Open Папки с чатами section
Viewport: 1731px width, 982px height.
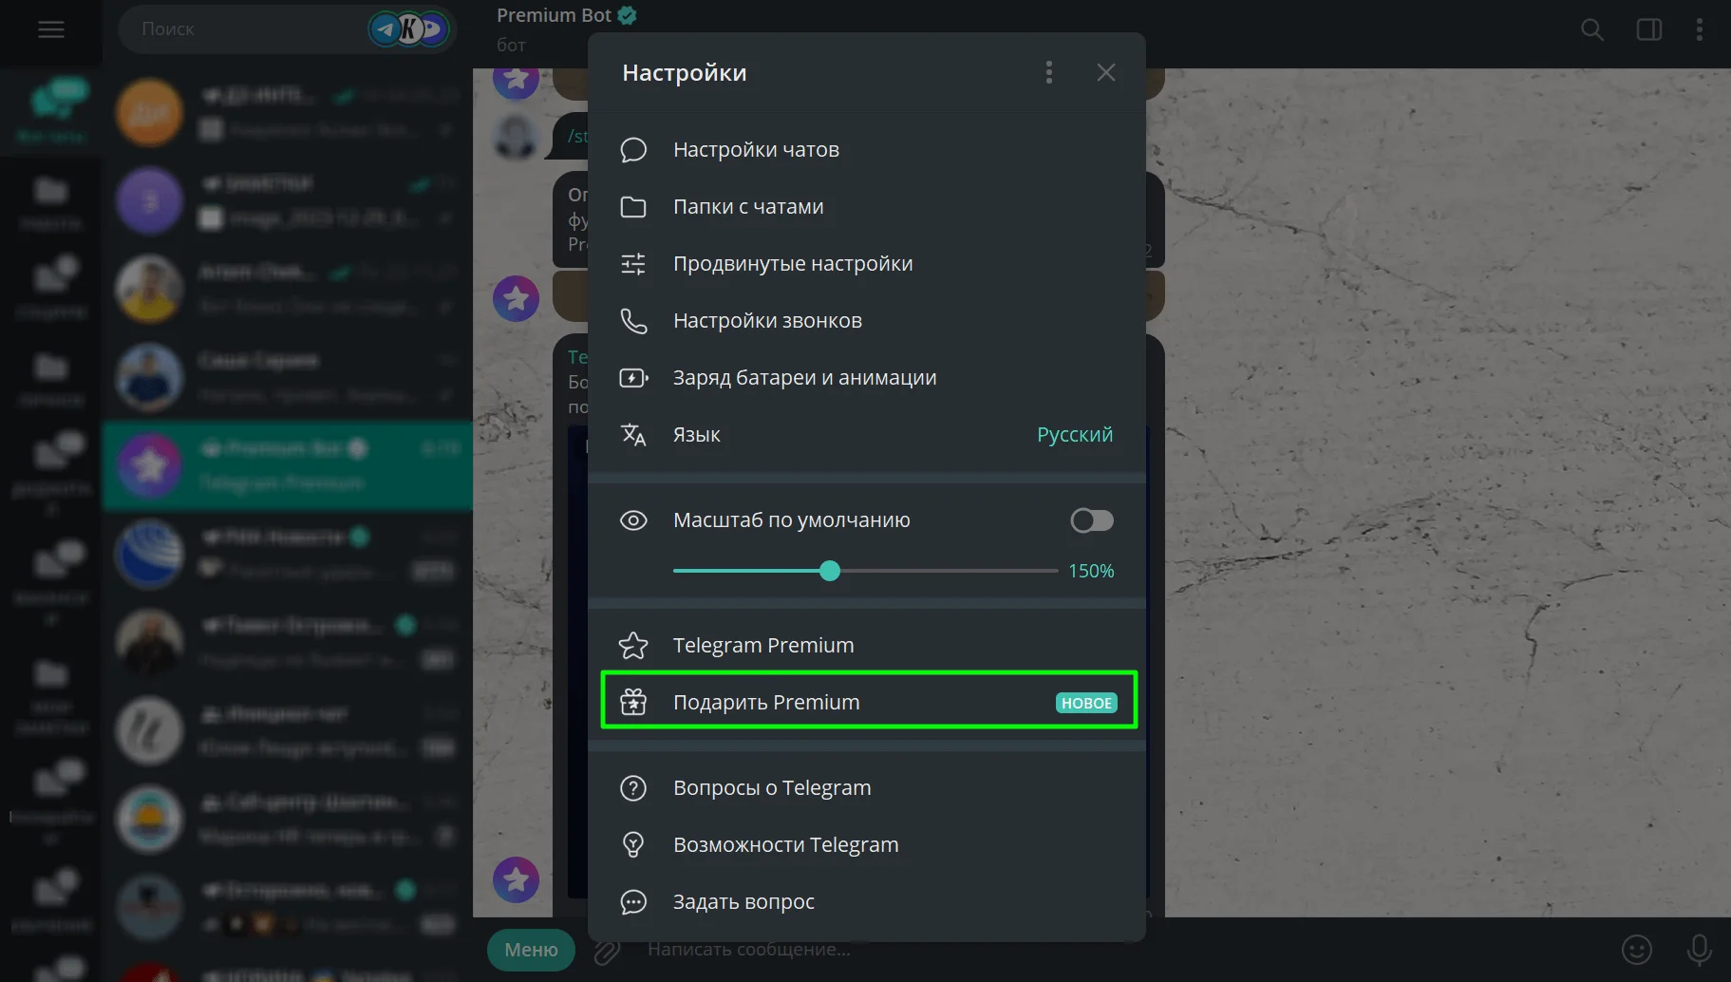tap(748, 207)
